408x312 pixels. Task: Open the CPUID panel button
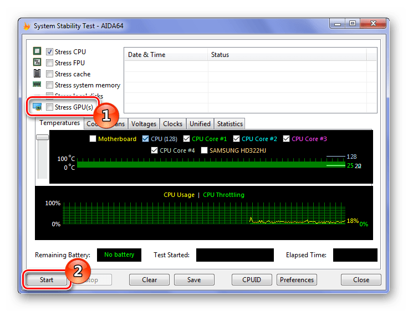[x=252, y=279]
